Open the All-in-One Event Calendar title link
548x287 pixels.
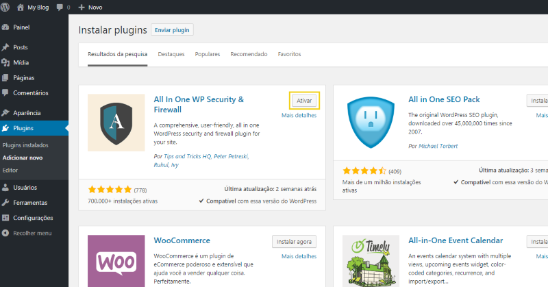pyautogui.click(x=456, y=240)
